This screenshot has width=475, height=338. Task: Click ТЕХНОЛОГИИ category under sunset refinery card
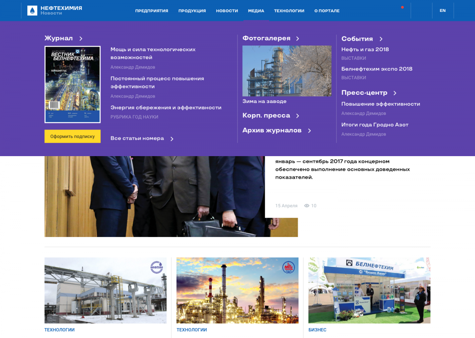tap(192, 330)
